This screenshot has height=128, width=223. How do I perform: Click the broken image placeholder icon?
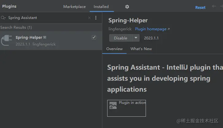pyautogui.click(x=113, y=105)
